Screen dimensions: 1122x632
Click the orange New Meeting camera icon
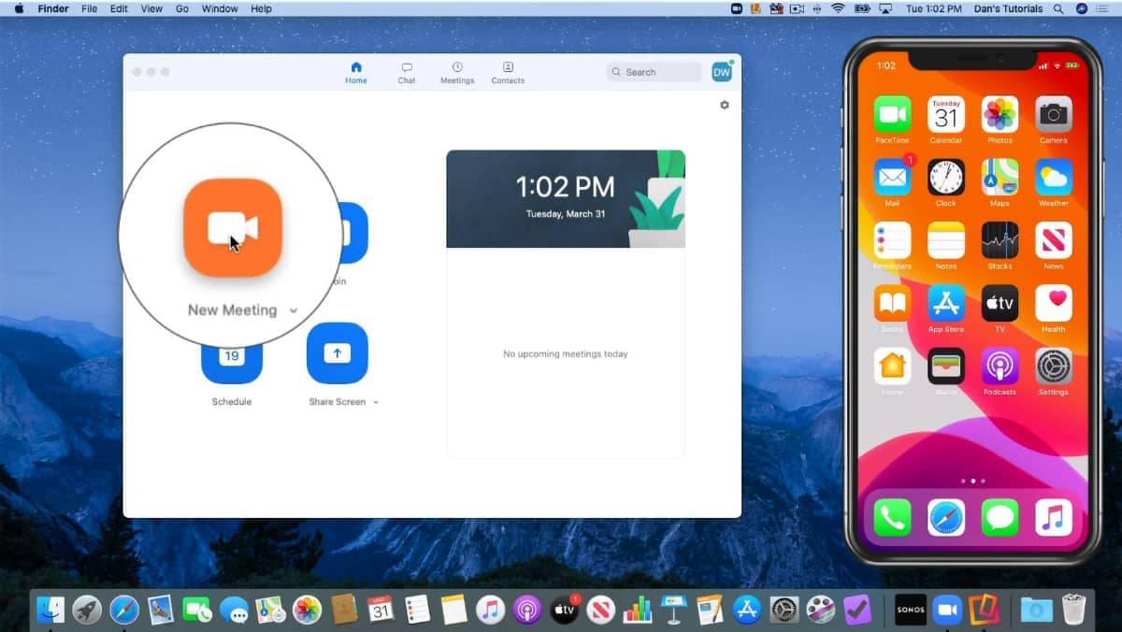point(233,228)
